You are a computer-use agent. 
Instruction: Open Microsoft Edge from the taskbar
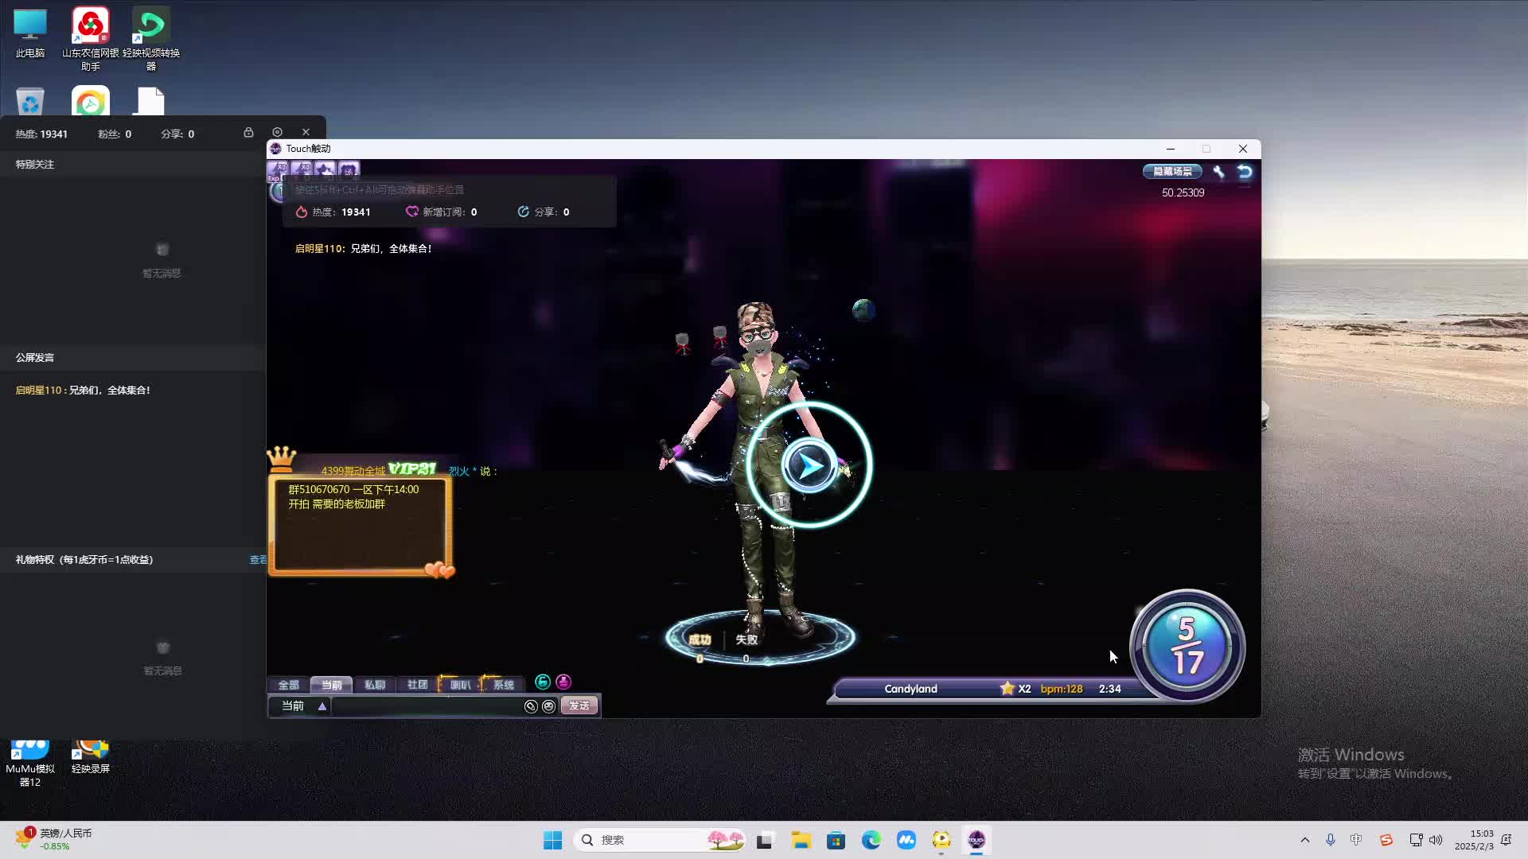(871, 840)
